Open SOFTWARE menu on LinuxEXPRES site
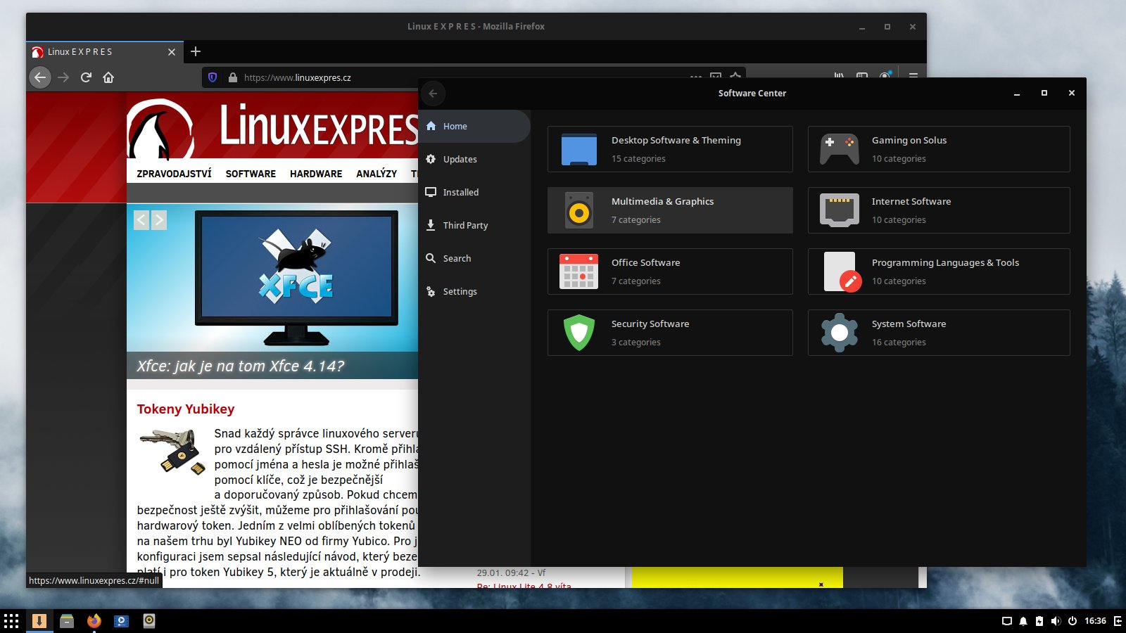1126x633 pixels. 251,174
